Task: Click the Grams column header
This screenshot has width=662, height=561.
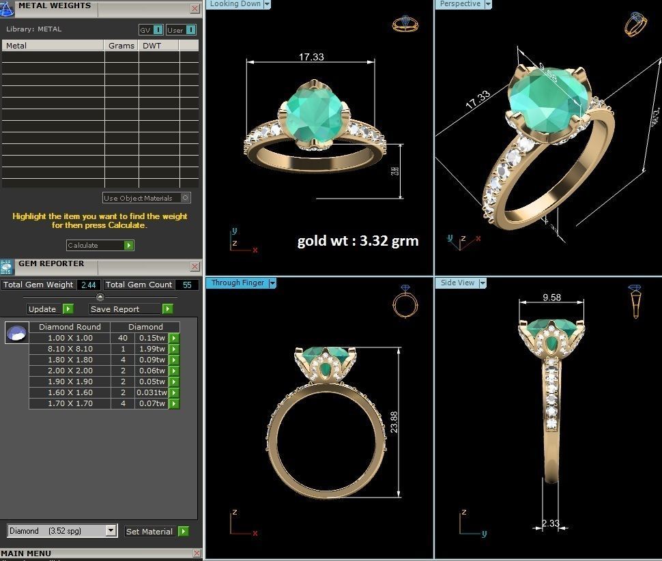Action: click(x=121, y=46)
